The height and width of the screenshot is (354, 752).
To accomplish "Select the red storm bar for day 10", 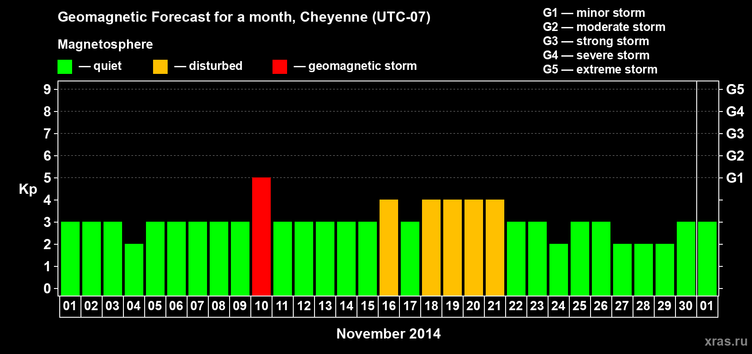I will point(261,236).
